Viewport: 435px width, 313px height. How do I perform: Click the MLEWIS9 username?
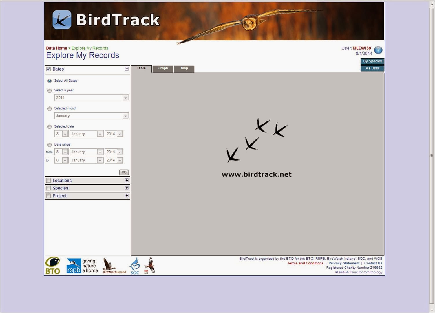(x=362, y=48)
